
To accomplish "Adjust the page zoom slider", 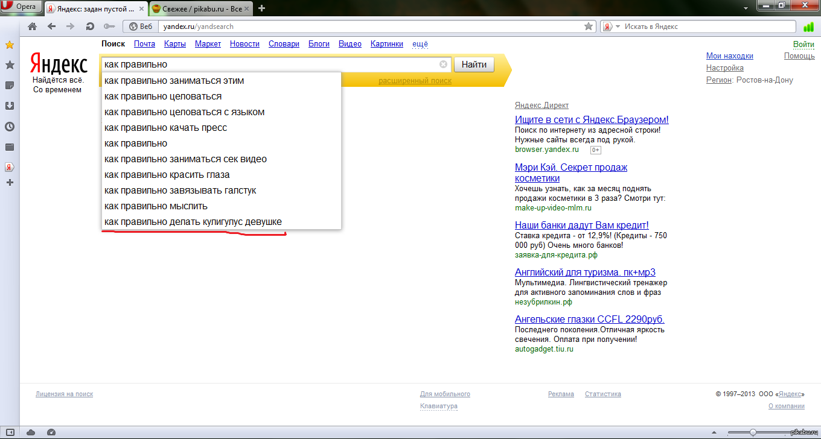I will click(x=753, y=432).
